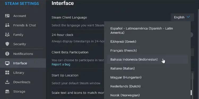Toggle the 24-hour clock switch
This screenshot has width=199, height=99.
[192, 35]
